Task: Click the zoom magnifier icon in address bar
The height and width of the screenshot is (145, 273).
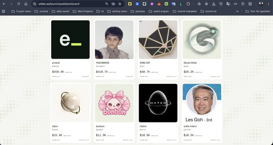Action: (x=107, y=4)
